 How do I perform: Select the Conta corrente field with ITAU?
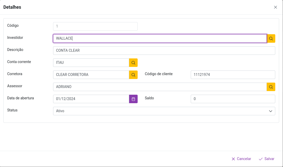pyautogui.click(x=91, y=63)
